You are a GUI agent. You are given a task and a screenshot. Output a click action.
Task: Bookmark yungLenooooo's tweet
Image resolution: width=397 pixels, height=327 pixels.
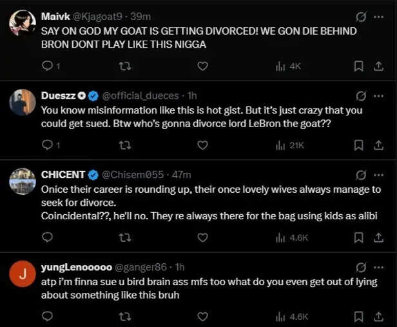pos(358,317)
